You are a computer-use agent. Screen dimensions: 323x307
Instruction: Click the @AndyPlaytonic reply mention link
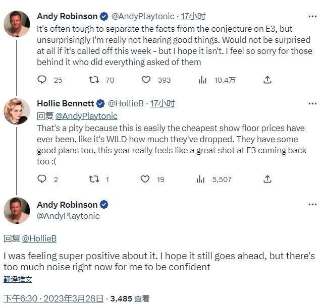(x=86, y=116)
